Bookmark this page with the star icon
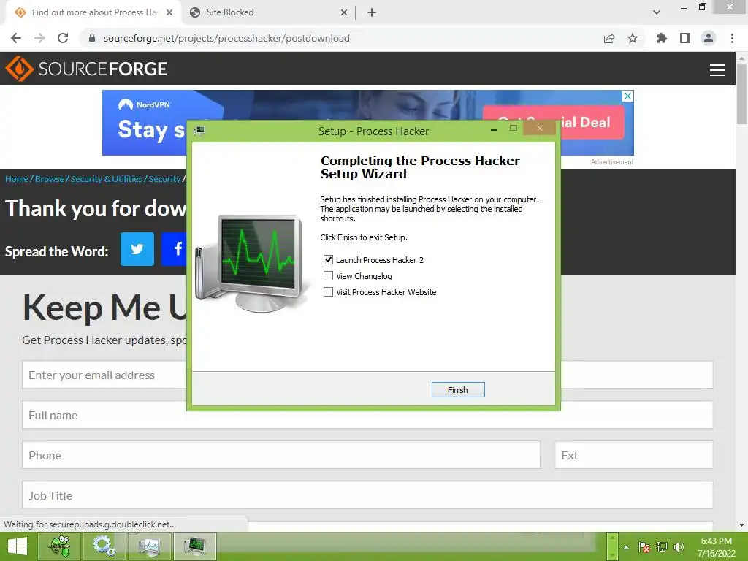 [x=633, y=38]
